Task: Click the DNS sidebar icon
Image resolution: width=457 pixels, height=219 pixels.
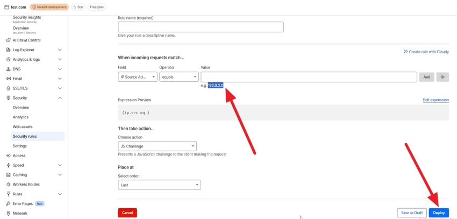Action: coord(8,69)
